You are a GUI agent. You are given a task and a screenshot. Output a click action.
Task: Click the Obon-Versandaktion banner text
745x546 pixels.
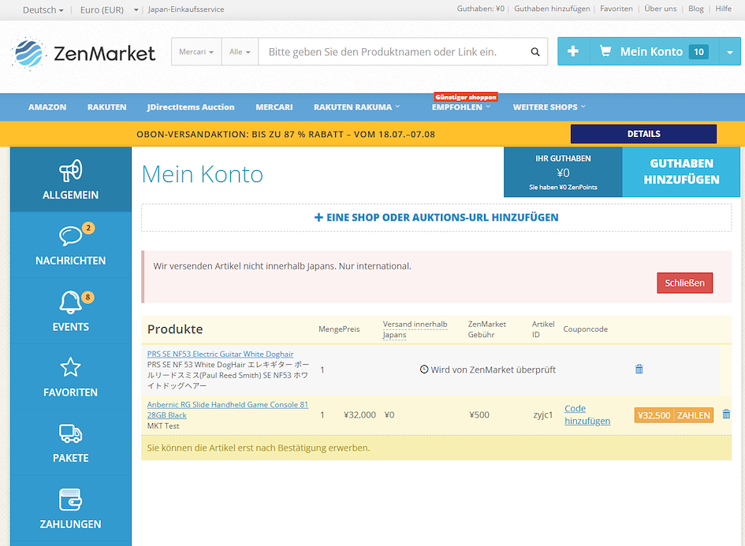click(285, 135)
